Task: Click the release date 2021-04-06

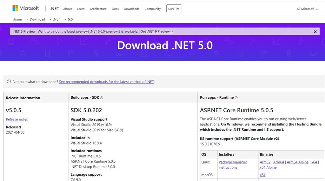Action: pos(15,132)
